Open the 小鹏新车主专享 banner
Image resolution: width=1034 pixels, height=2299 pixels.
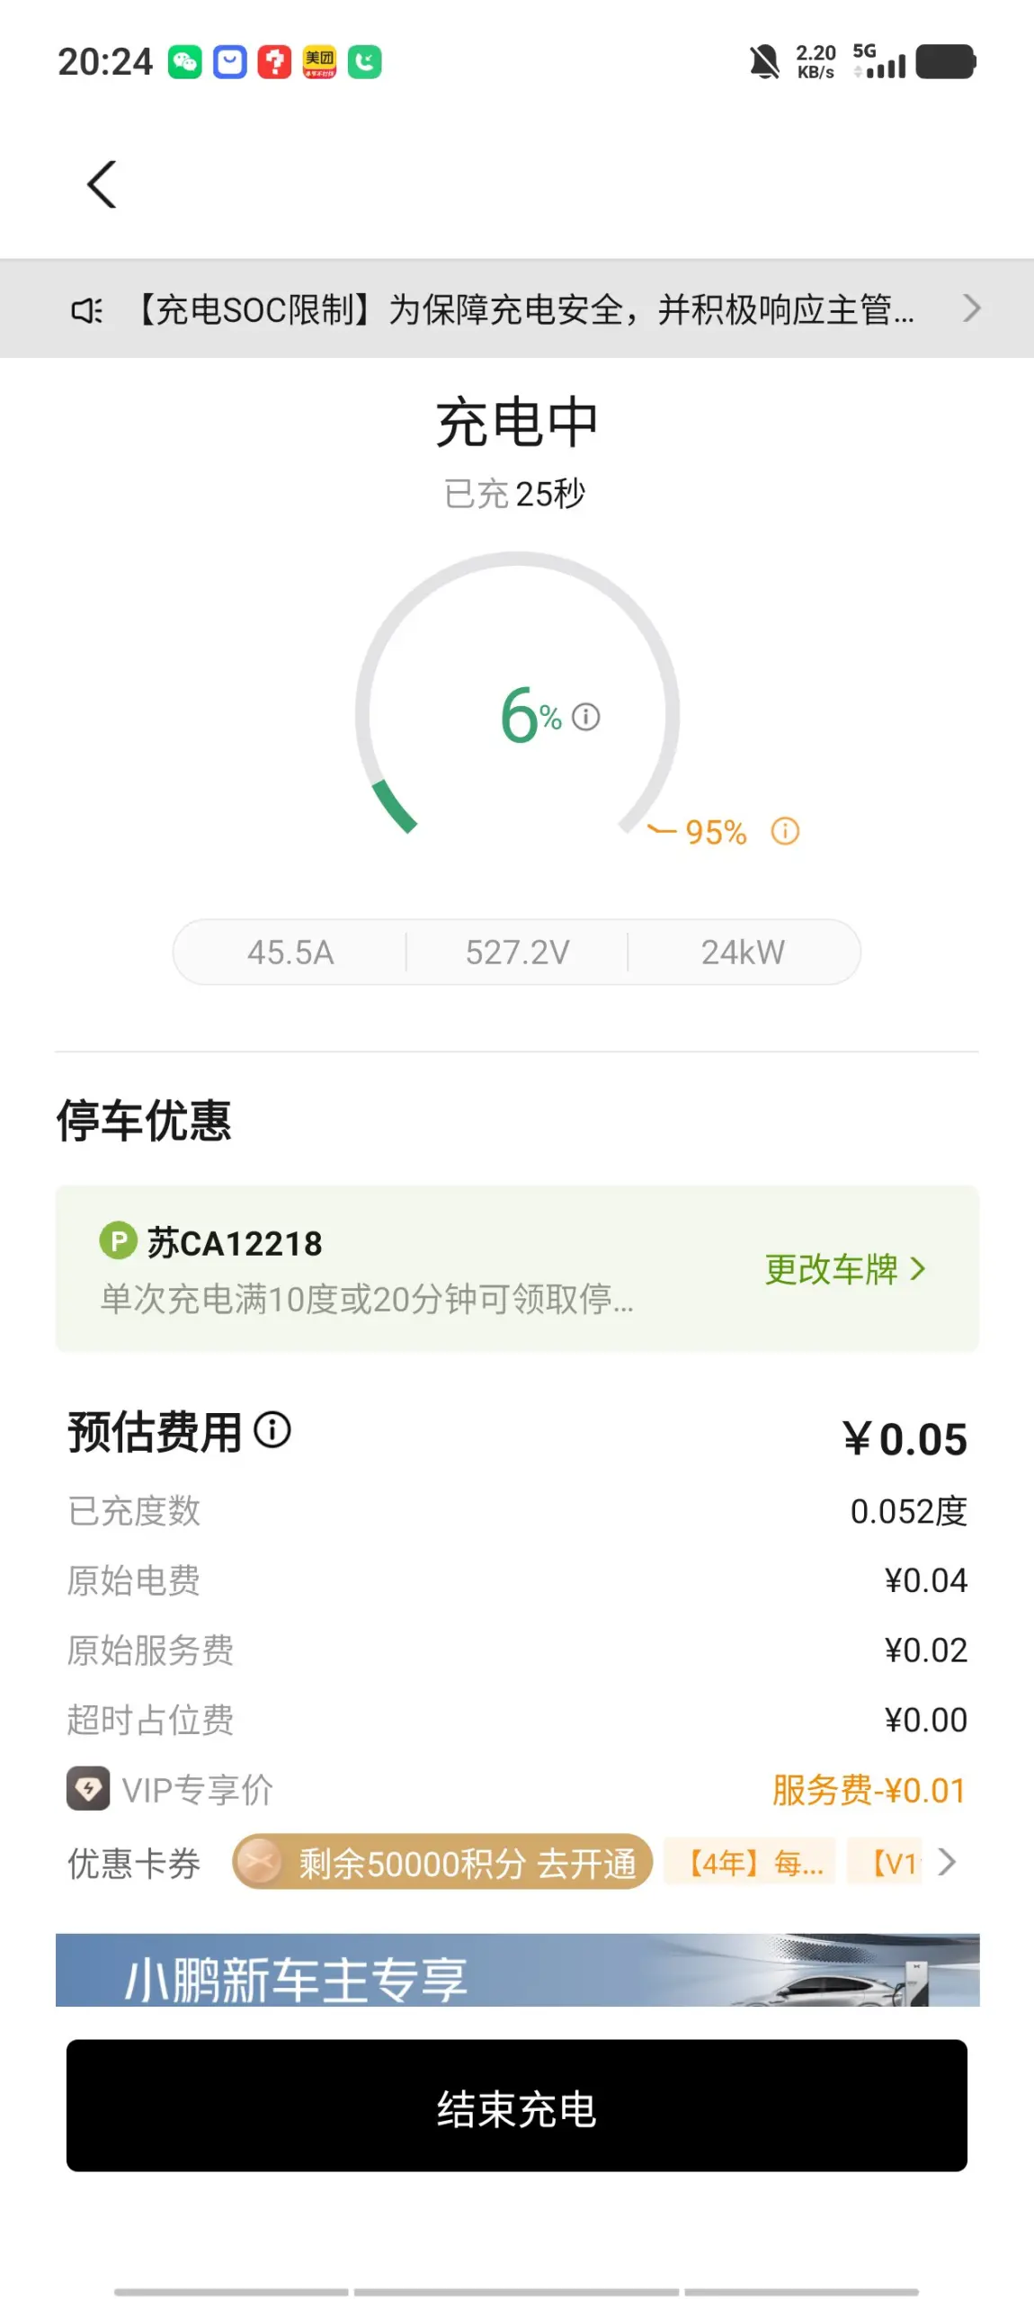tap(517, 1970)
